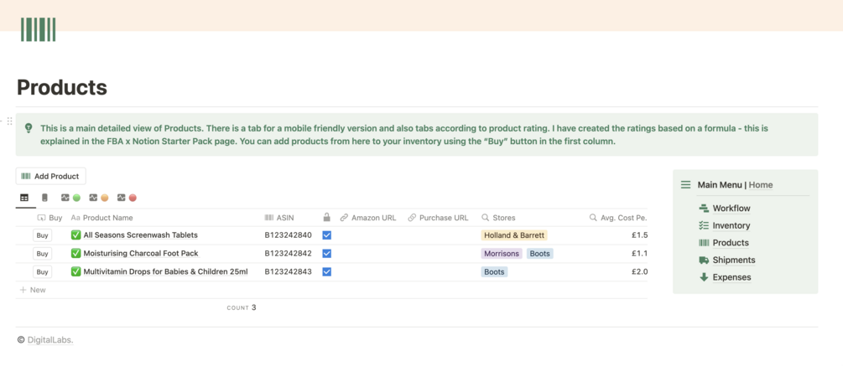Click the barcode icon next to Products
This screenshot has height=366, width=843.
point(704,243)
